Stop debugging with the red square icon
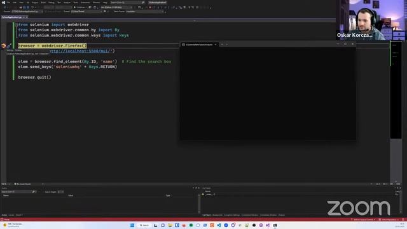The width and height of the screenshot is (407, 229). click(150, 7)
